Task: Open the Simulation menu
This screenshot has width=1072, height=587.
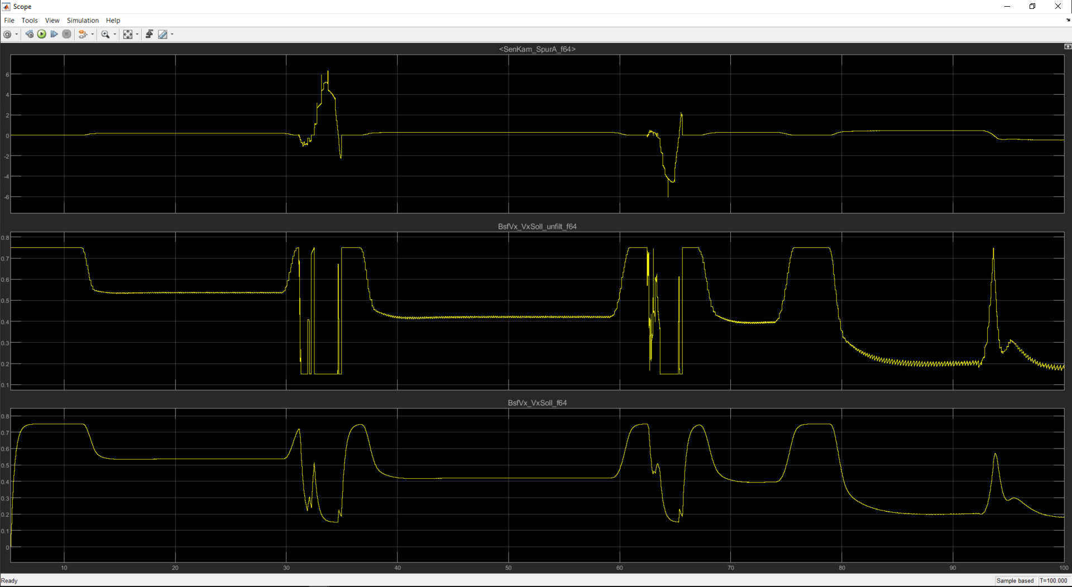Action: (83, 21)
